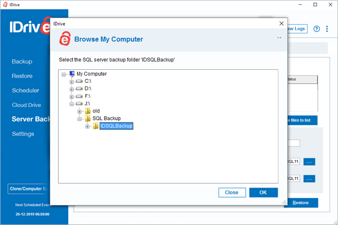Click the 'old' folder icon
This screenshot has height=225, width=338.
pyautogui.click(x=87, y=111)
